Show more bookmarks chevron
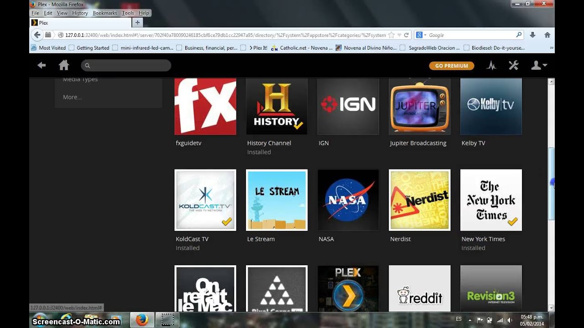 (x=551, y=47)
